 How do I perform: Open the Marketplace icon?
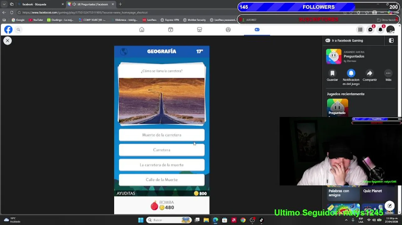coord(199,30)
